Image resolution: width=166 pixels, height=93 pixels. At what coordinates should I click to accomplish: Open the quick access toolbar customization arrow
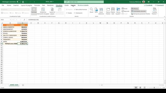[34, 2]
